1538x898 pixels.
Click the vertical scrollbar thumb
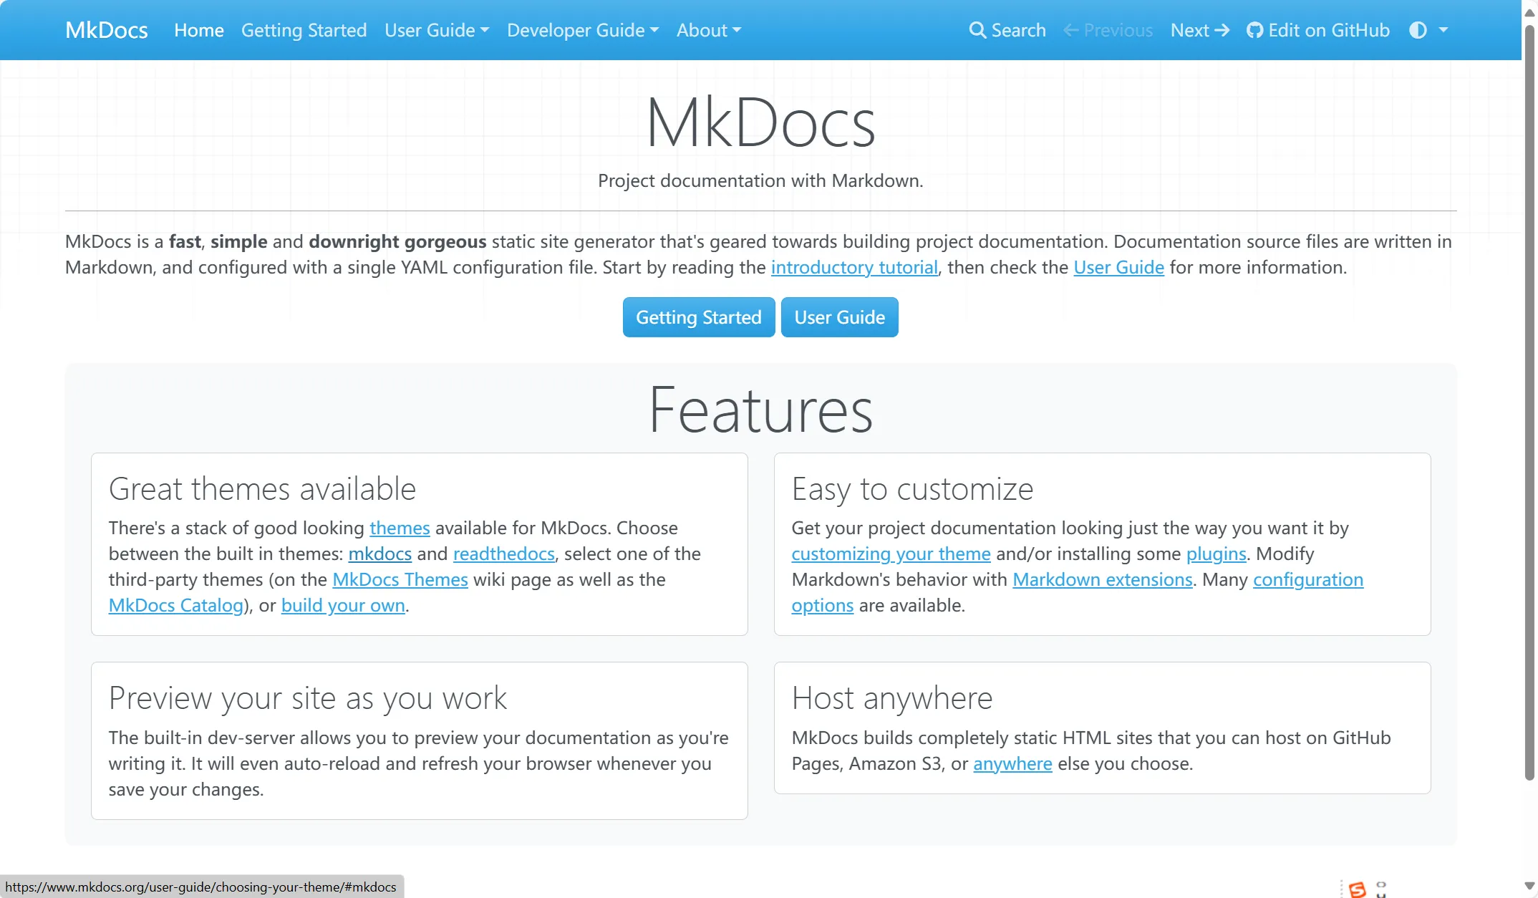tap(1530, 401)
